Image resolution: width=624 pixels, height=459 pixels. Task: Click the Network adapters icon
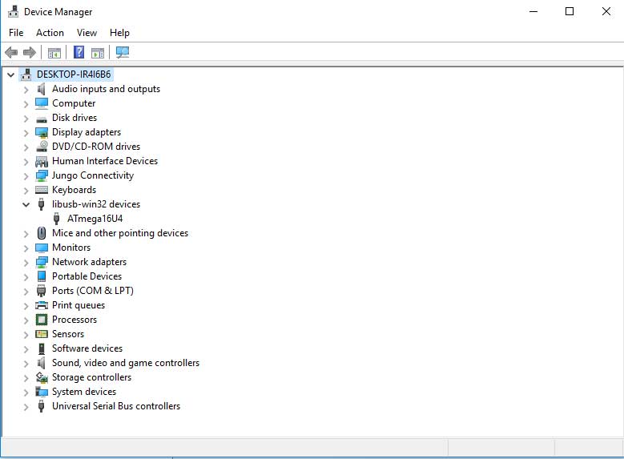click(42, 262)
